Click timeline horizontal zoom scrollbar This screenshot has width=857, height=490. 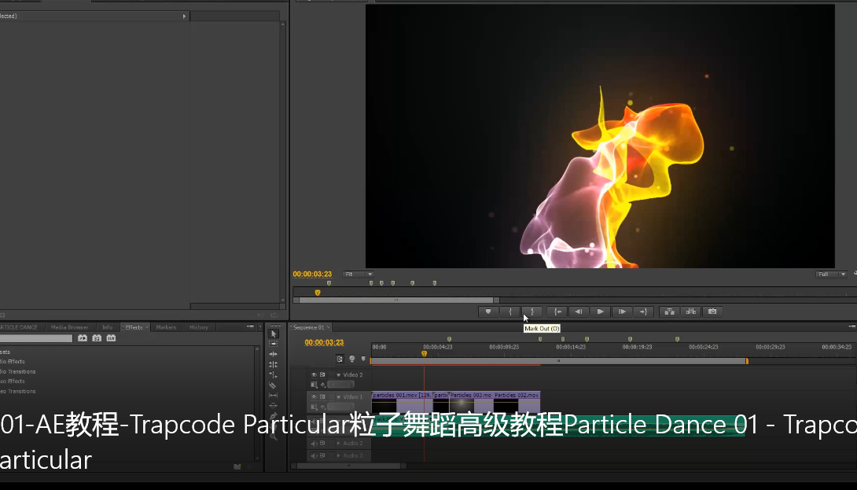tap(349, 466)
